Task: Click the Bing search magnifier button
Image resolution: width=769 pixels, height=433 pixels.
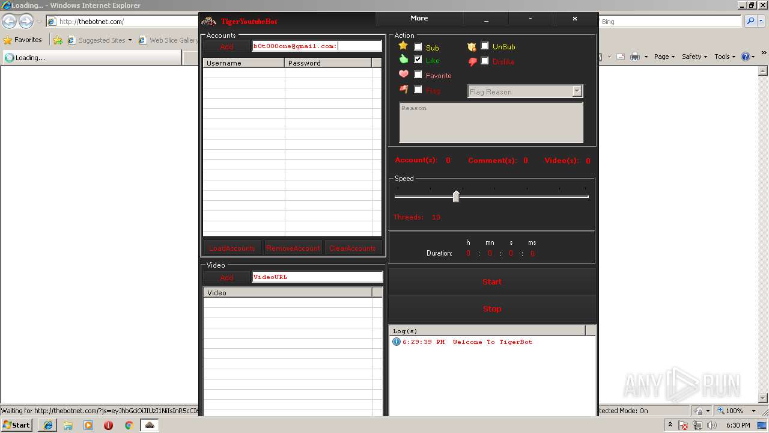Action: tap(750, 21)
